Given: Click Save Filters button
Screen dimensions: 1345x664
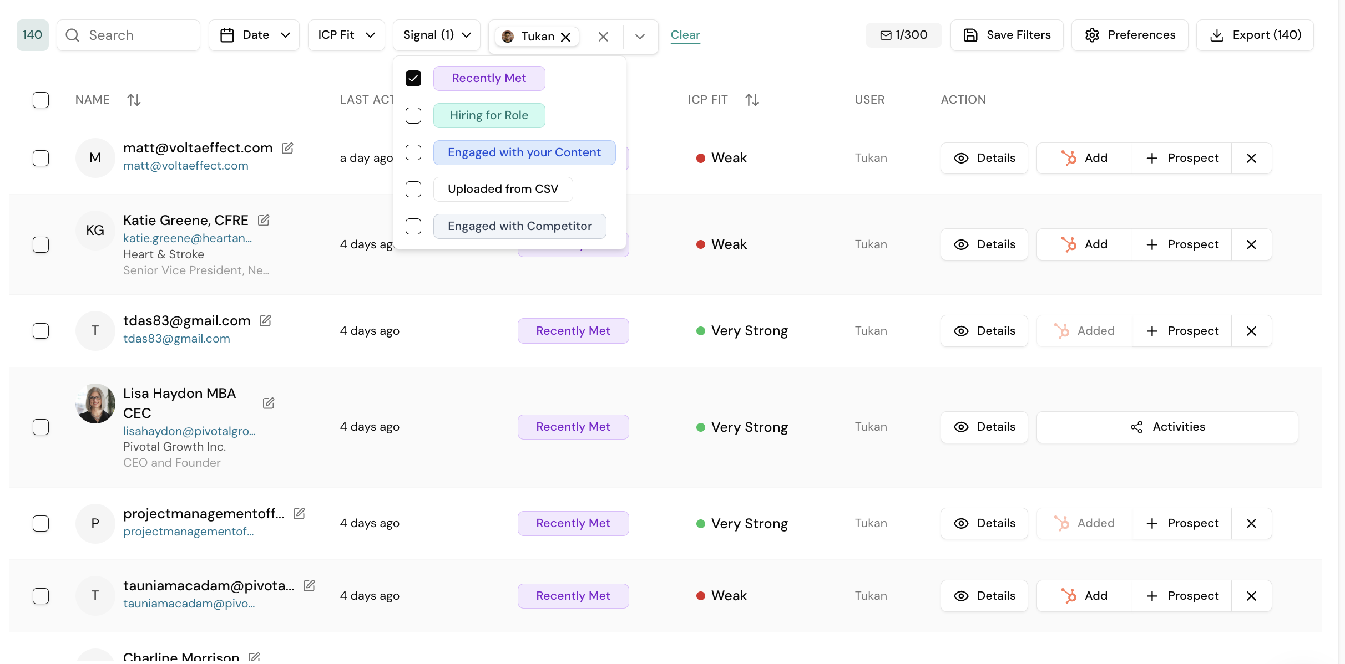Looking at the screenshot, I should (1007, 35).
